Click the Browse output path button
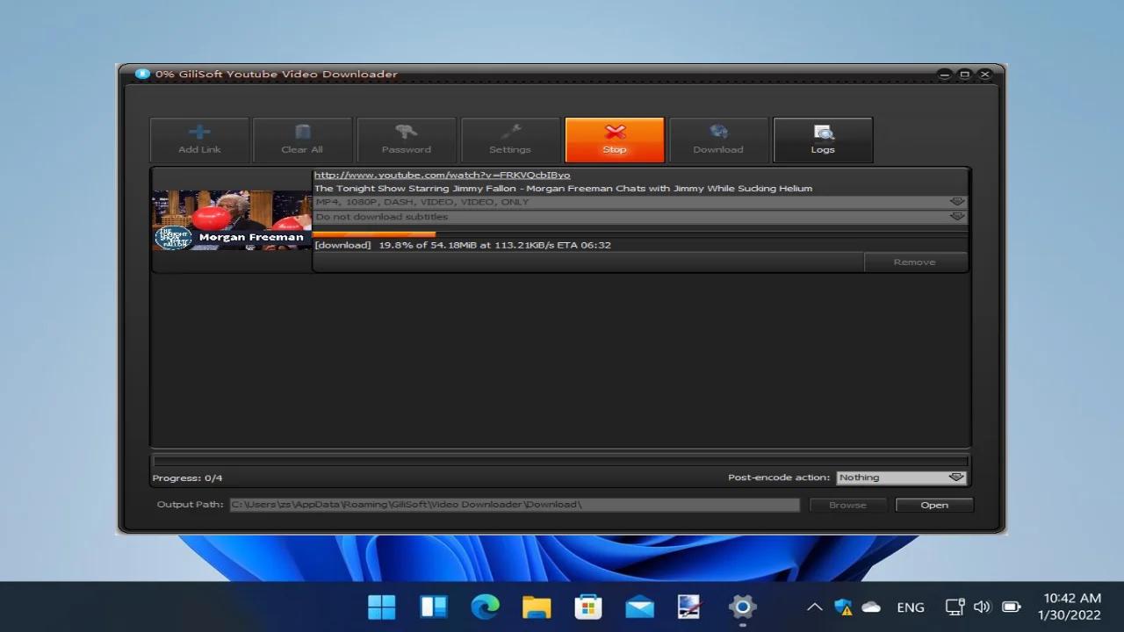The image size is (1124, 632). [x=847, y=505]
